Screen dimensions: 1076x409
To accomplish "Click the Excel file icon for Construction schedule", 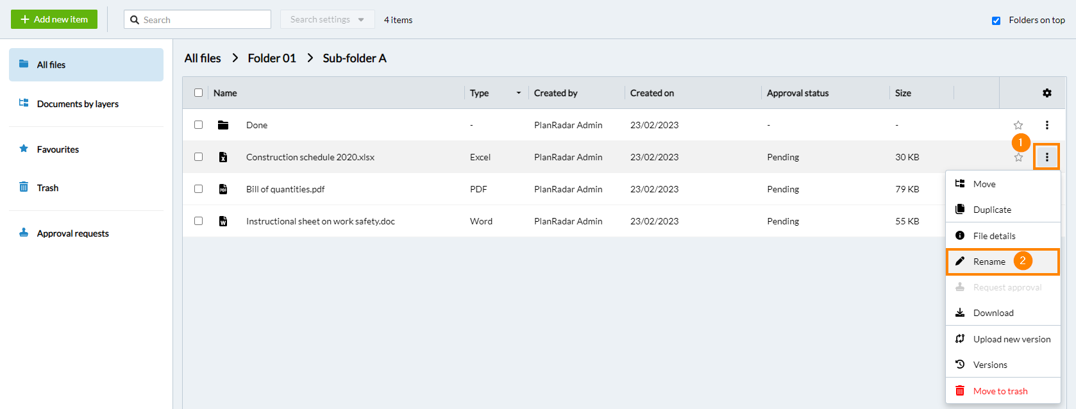I will [223, 157].
